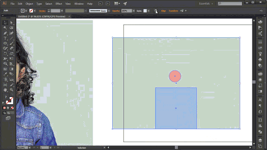Screen dimensions: 267x150
Task: Select the Type tool
Action: pos(5,38)
